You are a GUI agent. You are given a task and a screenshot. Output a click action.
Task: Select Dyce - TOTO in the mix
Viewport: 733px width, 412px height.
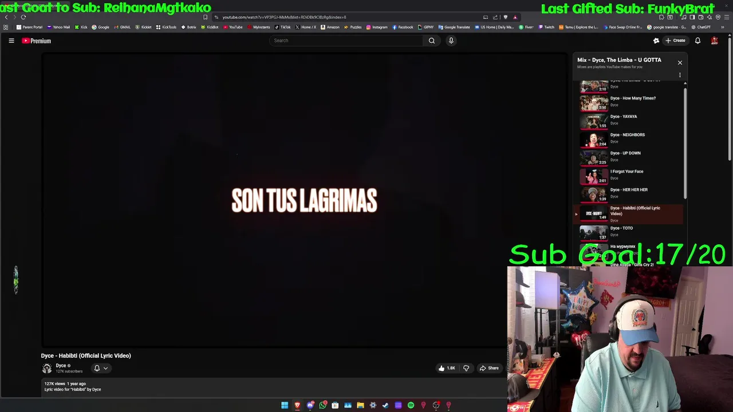(630, 232)
